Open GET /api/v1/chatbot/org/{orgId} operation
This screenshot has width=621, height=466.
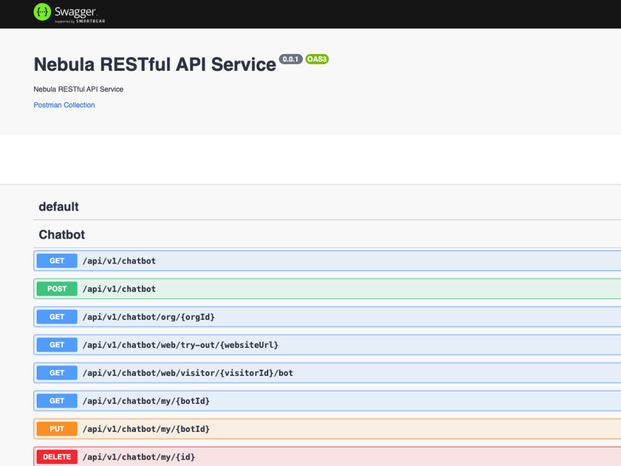tap(327, 317)
